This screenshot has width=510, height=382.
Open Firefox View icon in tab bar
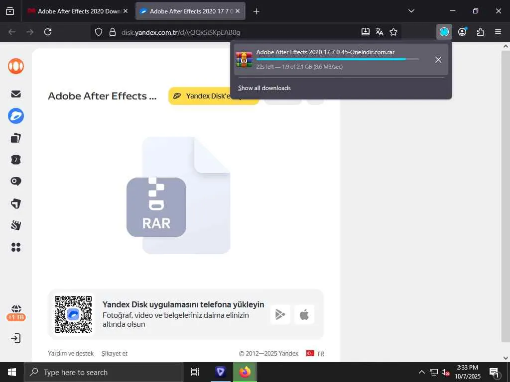point(10,11)
